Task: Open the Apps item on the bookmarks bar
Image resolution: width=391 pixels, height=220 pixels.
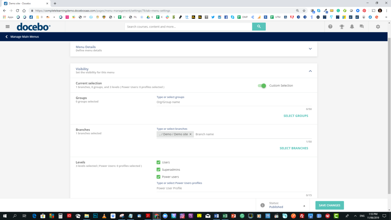Action: click(10, 17)
